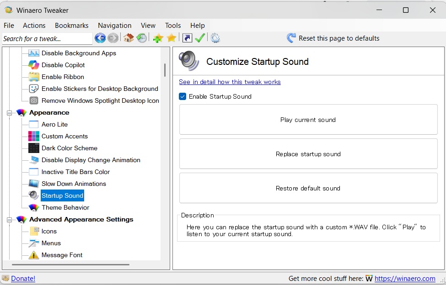Image resolution: width=446 pixels, height=285 pixels.
Task: Click in the Search for a tweak field
Action: (x=47, y=39)
